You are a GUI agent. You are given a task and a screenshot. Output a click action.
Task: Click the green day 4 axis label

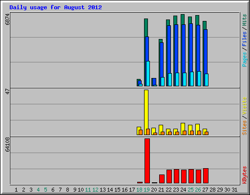coord(38,190)
